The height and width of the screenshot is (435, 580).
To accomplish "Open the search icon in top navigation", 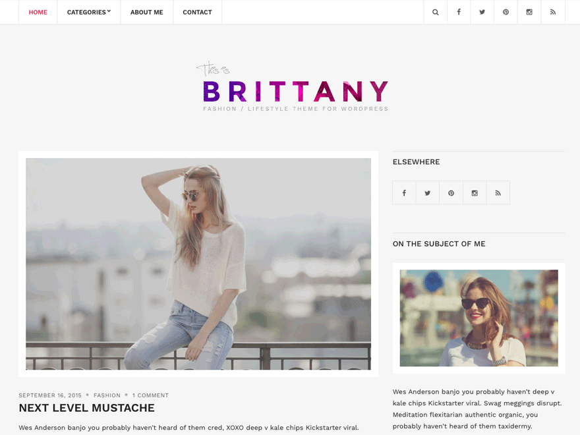I will pos(436,13).
